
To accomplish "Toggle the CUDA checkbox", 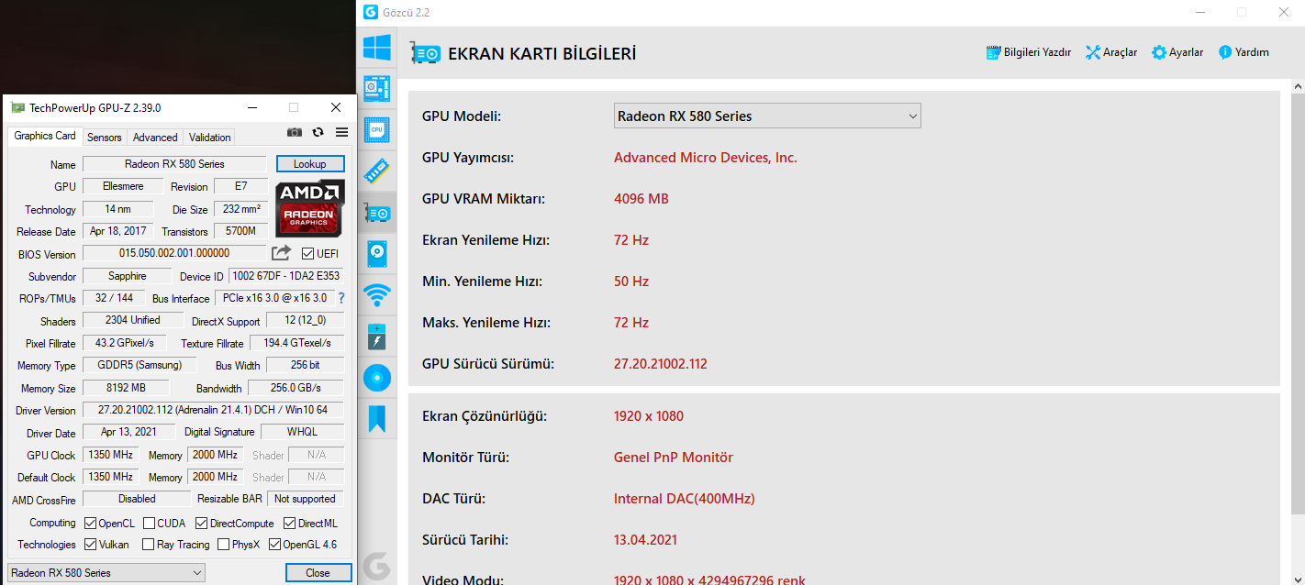I will click(150, 524).
